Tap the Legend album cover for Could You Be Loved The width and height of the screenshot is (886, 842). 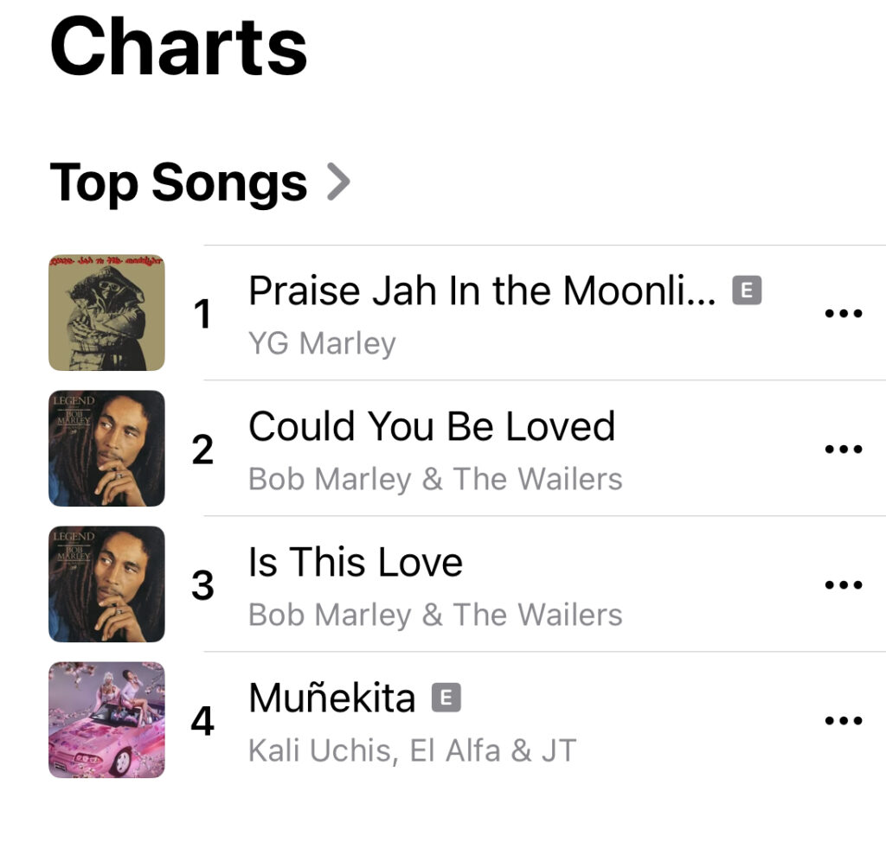106,449
